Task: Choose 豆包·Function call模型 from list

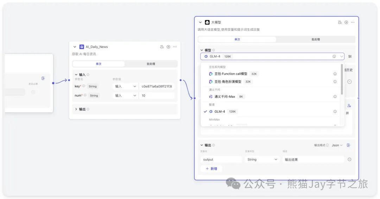Action: click(271, 74)
